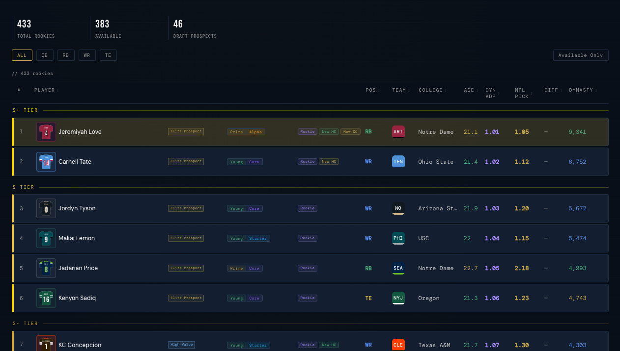This screenshot has width=620, height=351.
Task: Select Jordyn Tyson's jersey icon
Action: [46, 208]
